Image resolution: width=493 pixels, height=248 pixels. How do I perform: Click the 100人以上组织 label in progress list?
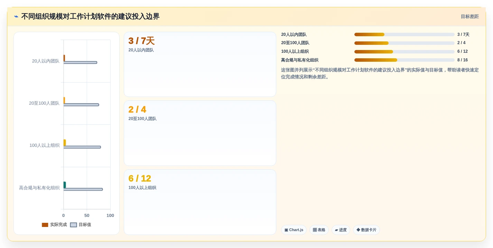(x=295, y=52)
